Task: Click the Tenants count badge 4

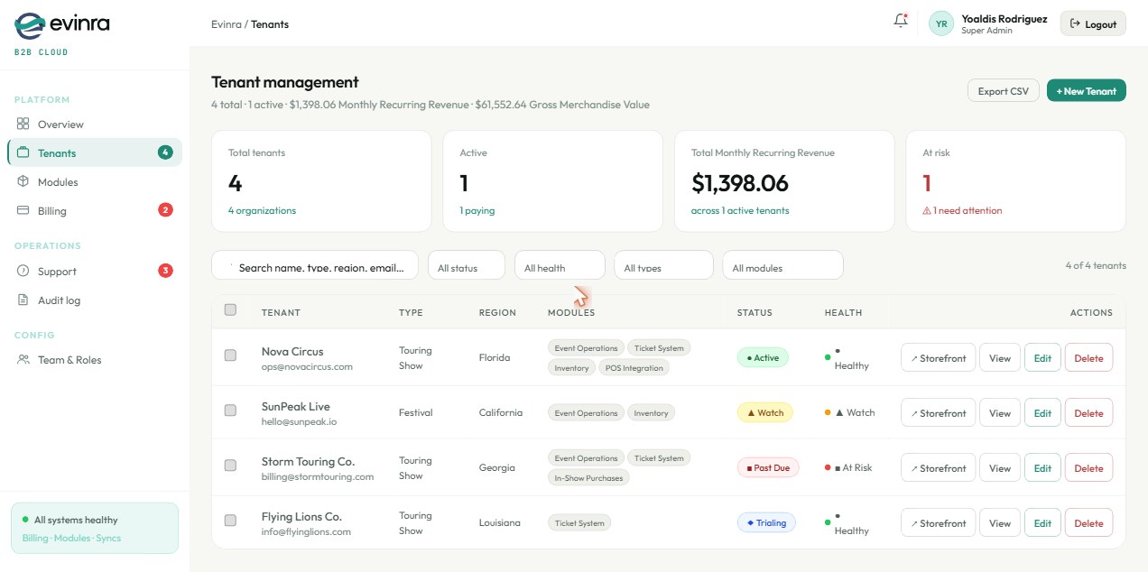Action: [165, 152]
